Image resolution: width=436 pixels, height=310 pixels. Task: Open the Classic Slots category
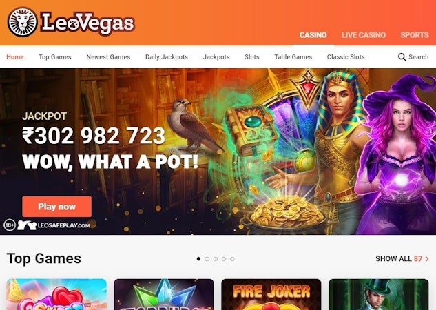point(346,57)
